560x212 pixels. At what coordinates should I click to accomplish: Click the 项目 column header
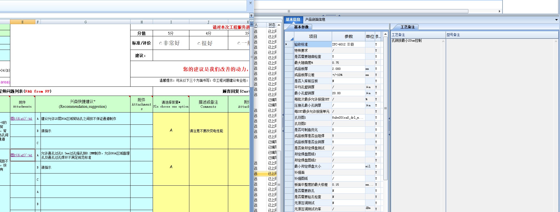tap(313, 36)
